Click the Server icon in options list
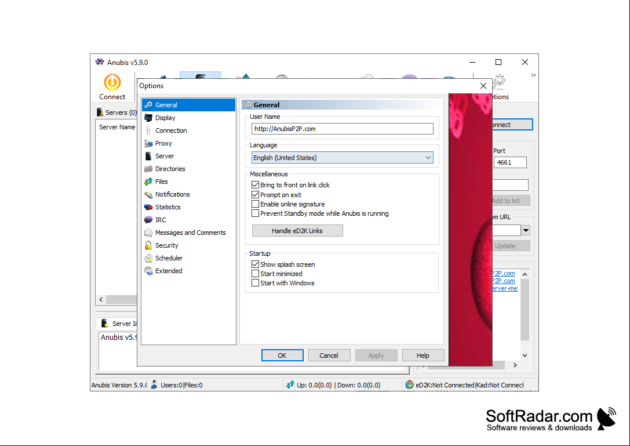 click(148, 156)
